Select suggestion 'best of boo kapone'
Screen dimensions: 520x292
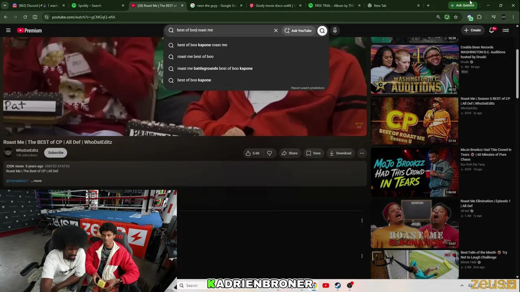pos(246,80)
